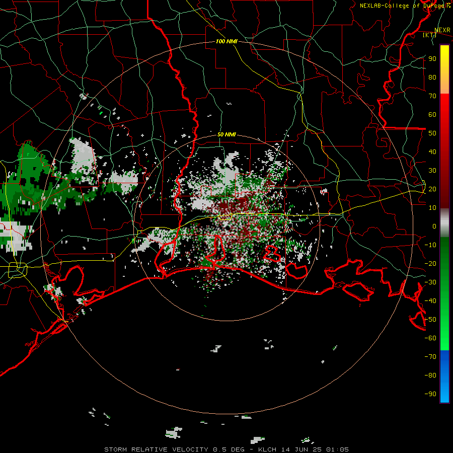Select the -30 value on velocity scale

coord(430,282)
